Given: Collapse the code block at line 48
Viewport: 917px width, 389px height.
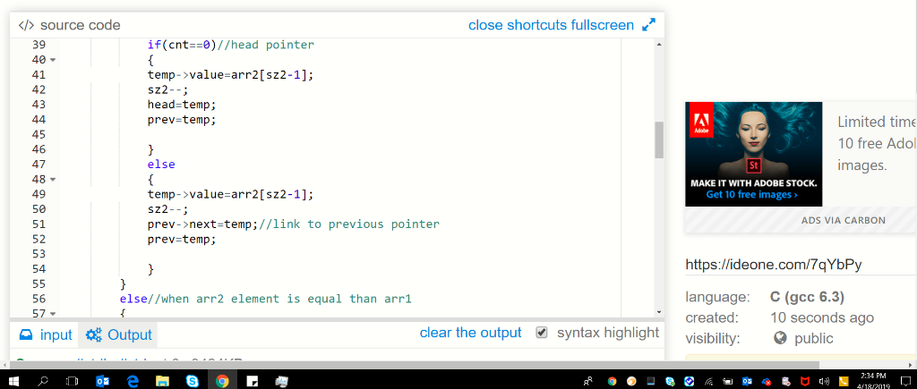Looking at the screenshot, I should [x=53, y=180].
